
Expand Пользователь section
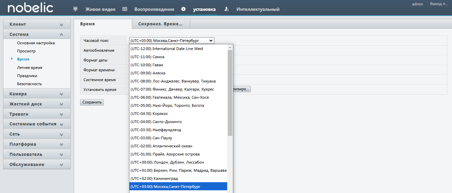pyautogui.click(x=37, y=154)
